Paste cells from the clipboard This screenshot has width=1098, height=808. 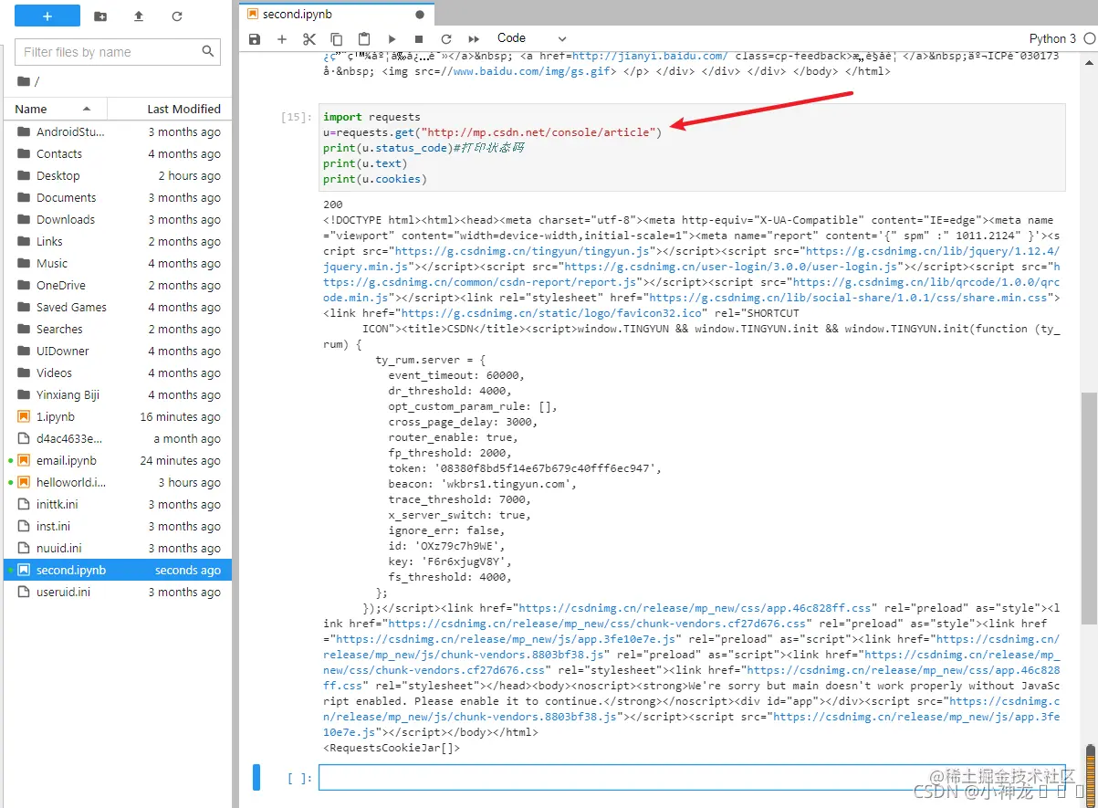(364, 39)
